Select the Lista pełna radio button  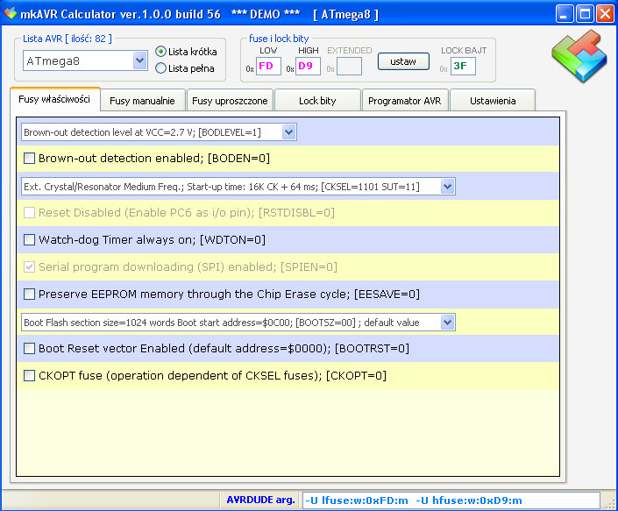click(x=160, y=68)
